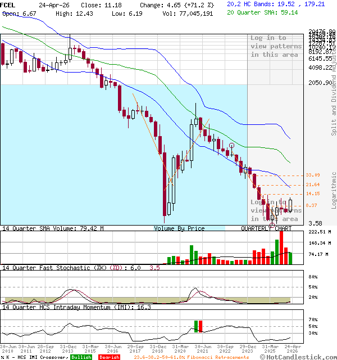This screenshot has width=337, height=360.
Task: Click lower 'Log in to view patterns' notice
Action: [276, 210]
